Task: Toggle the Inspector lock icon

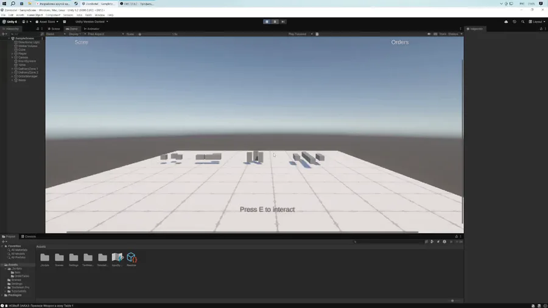Action: tap(541, 29)
